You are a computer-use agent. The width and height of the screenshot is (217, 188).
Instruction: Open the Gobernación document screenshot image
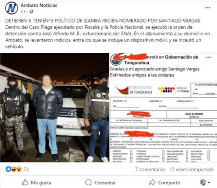pos(163,108)
